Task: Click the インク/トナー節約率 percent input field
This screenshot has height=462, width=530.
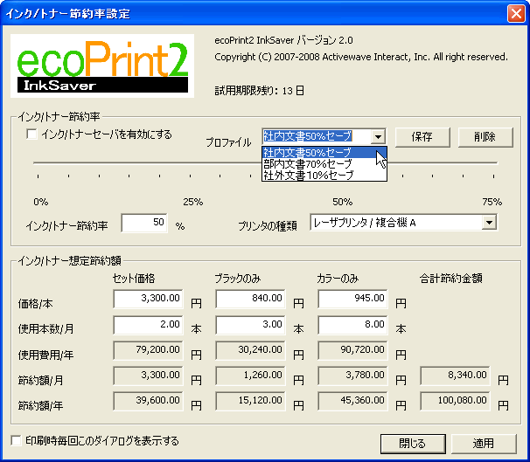Action: [144, 223]
